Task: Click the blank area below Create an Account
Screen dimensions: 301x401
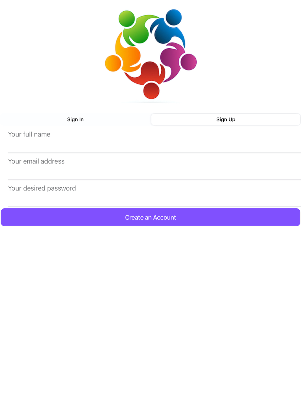Action: coord(150,313)
